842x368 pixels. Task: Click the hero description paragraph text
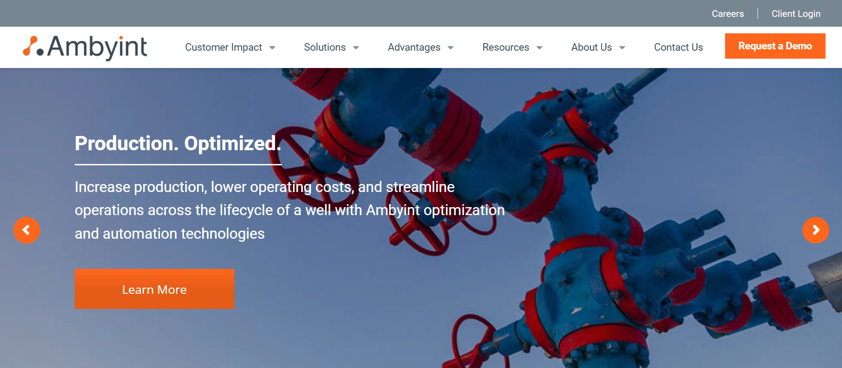tap(290, 210)
